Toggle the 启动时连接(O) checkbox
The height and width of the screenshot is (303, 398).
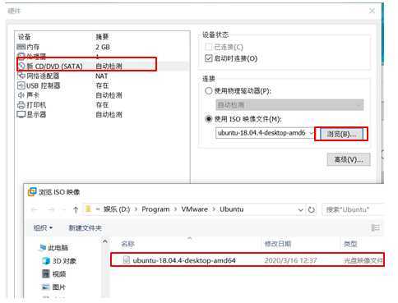tap(209, 58)
